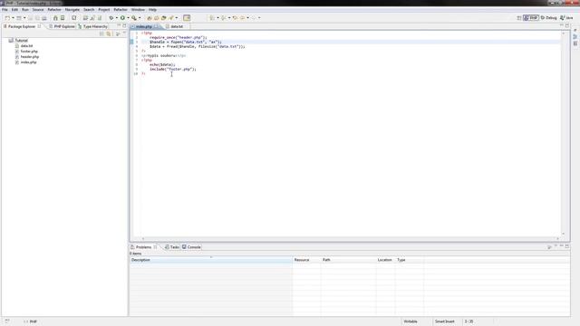The image size is (580, 326).
Task: Close the index.php editor tab
Action: [x=156, y=26]
